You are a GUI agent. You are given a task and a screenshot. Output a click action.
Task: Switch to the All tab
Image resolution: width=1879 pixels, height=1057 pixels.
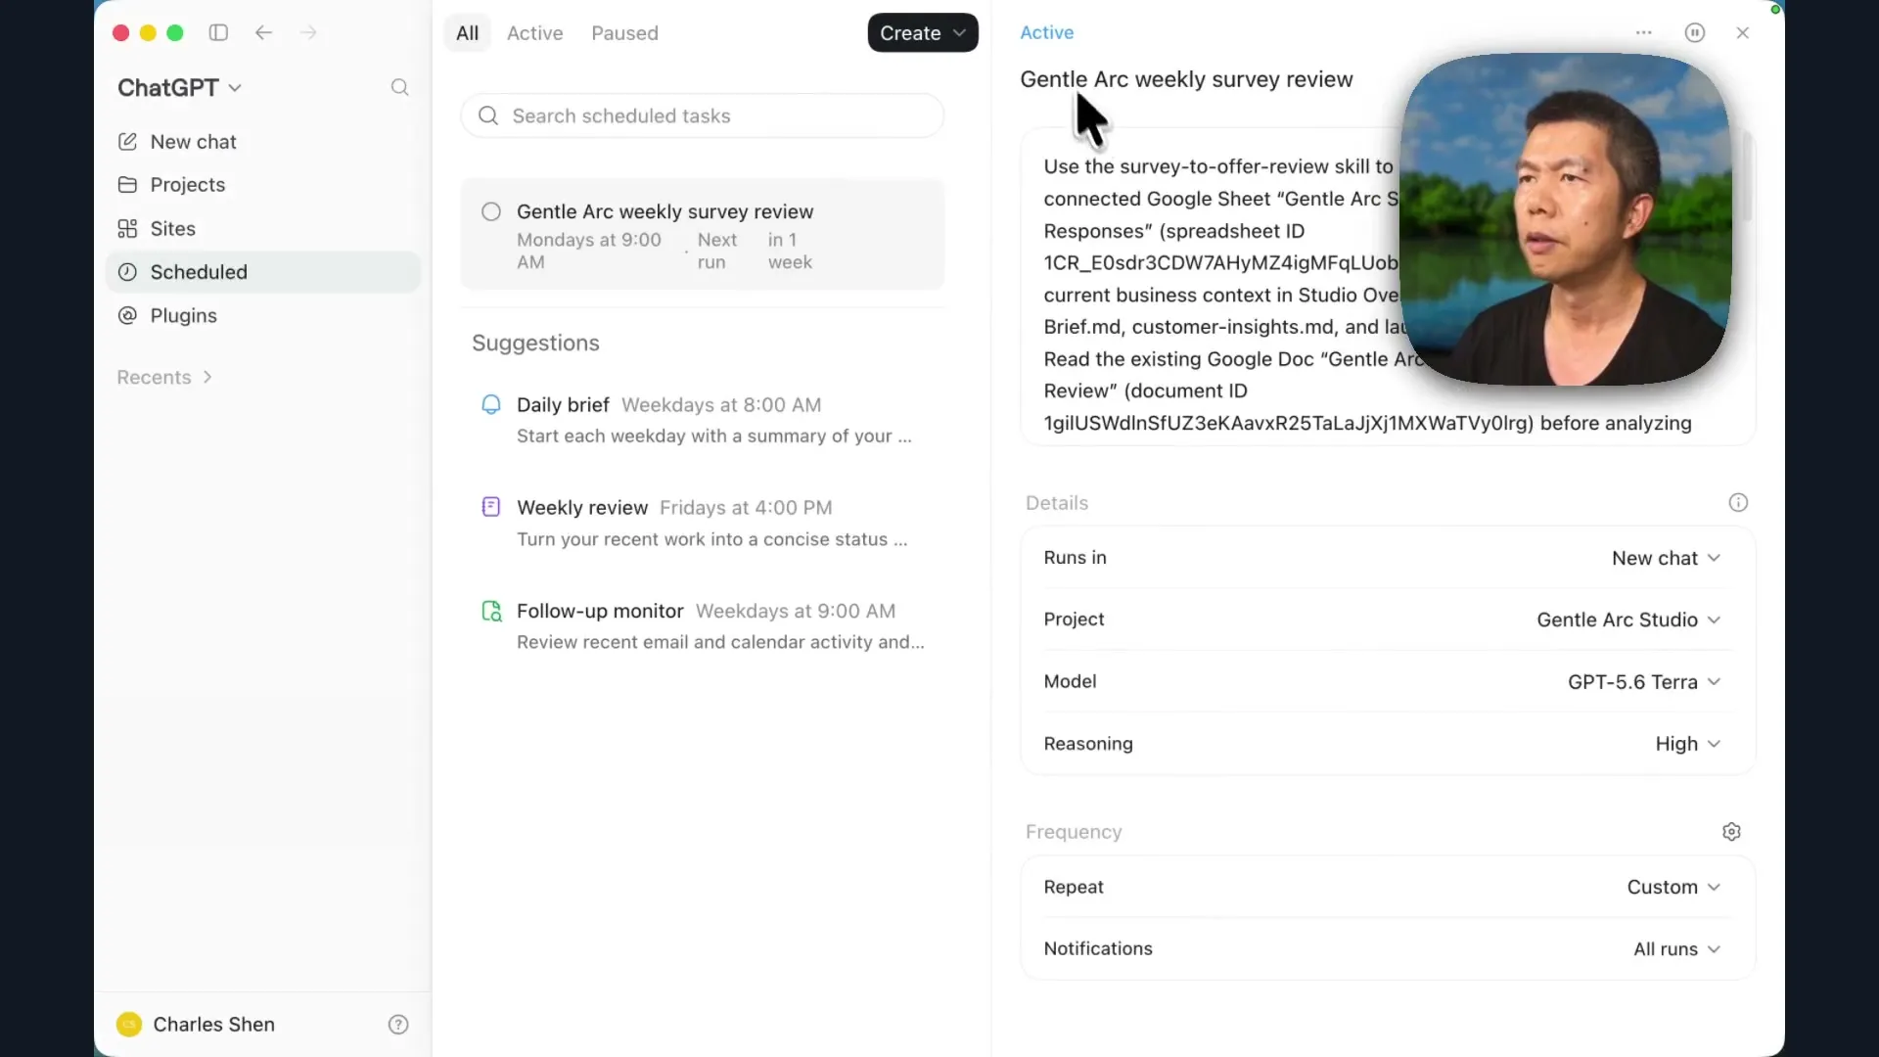[x=467, y=32]
